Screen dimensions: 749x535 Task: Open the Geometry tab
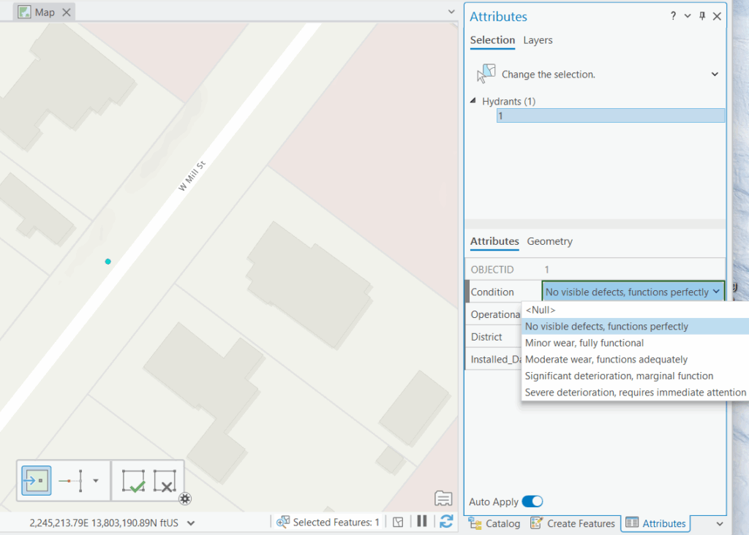[549, 241]
